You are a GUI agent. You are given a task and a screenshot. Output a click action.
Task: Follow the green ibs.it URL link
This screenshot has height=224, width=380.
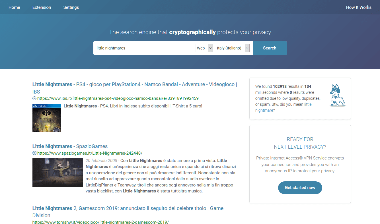[x=118, y=98]
